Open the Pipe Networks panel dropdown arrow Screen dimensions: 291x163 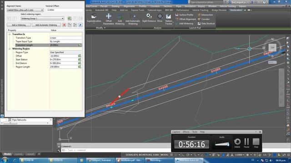(50, 120)
